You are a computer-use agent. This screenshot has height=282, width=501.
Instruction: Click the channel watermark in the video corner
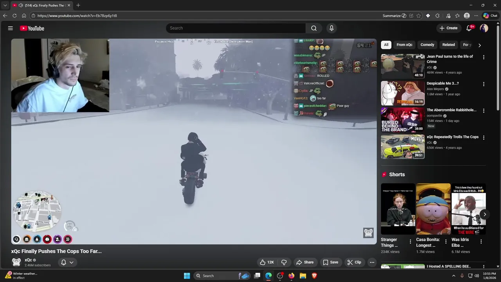pyautogui.click(x=368, y=233)
